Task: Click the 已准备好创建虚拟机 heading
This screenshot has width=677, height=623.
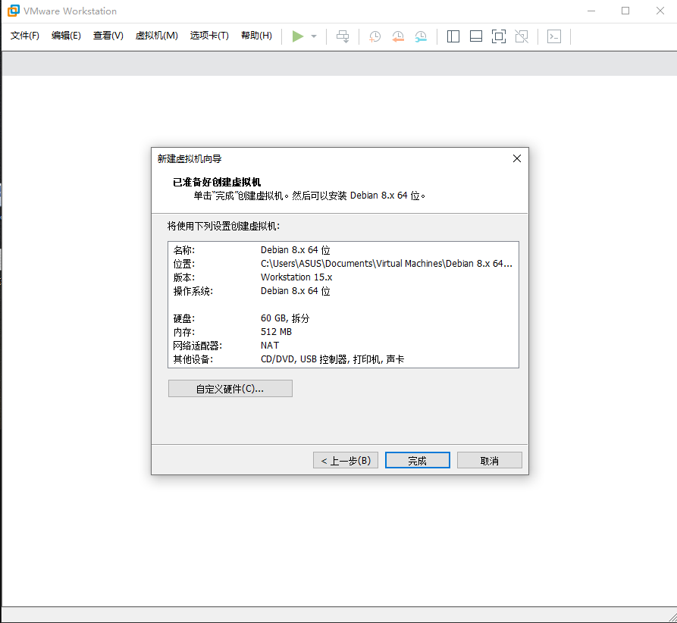Action: pyautogui.click(x=217, y=182)
